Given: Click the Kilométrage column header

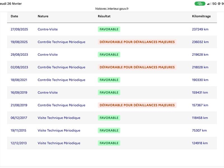Looking at the screenshot, I should [x=201, y=16].
